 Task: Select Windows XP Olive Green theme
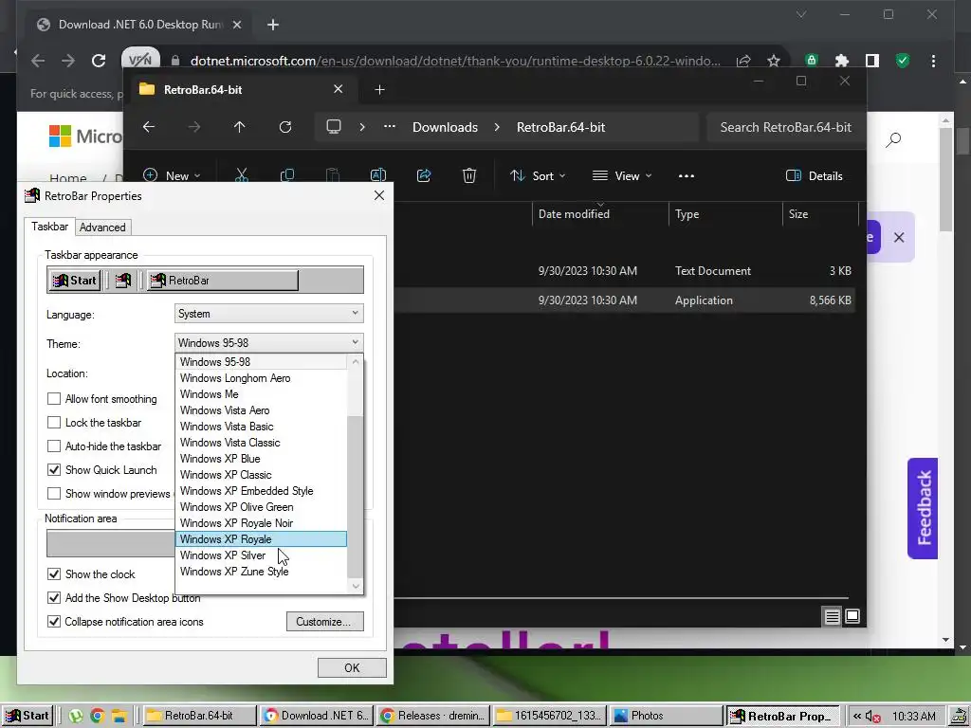(x=261, y=507)
